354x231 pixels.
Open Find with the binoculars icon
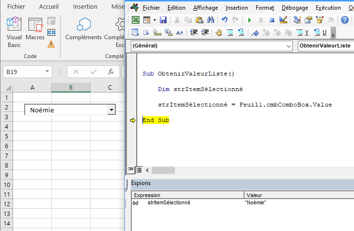[210, 20]
